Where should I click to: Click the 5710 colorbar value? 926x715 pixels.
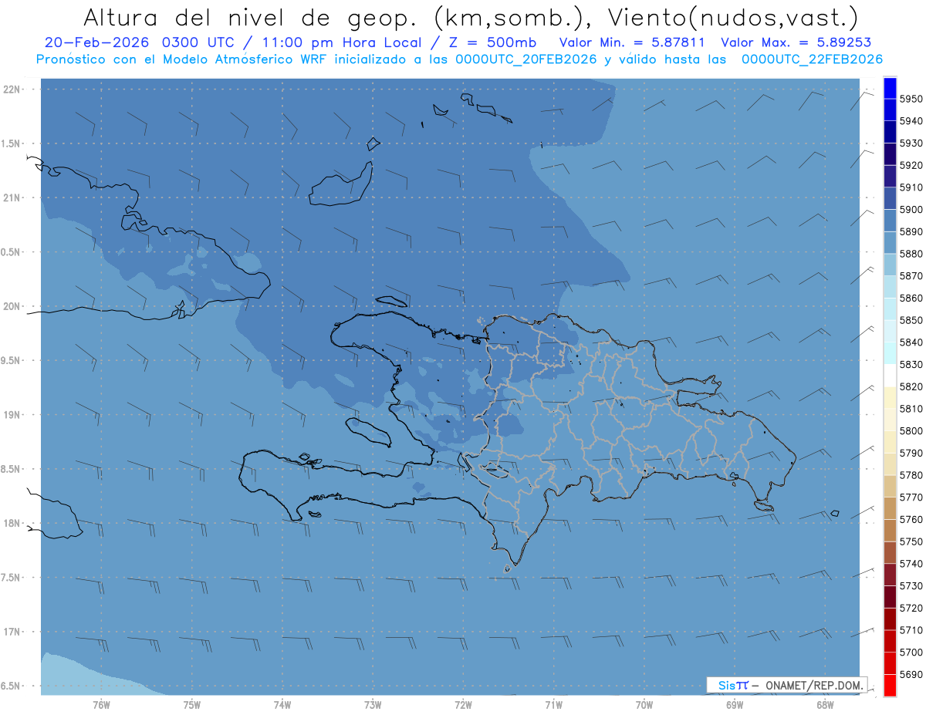[x=911, y=630]
